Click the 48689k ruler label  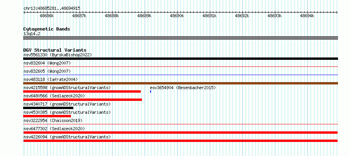[x=144, y=16]
